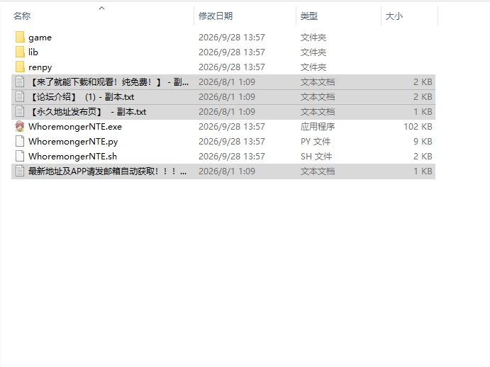
Task: Sort files by the 大小 column header
Action: click(394, 16)
